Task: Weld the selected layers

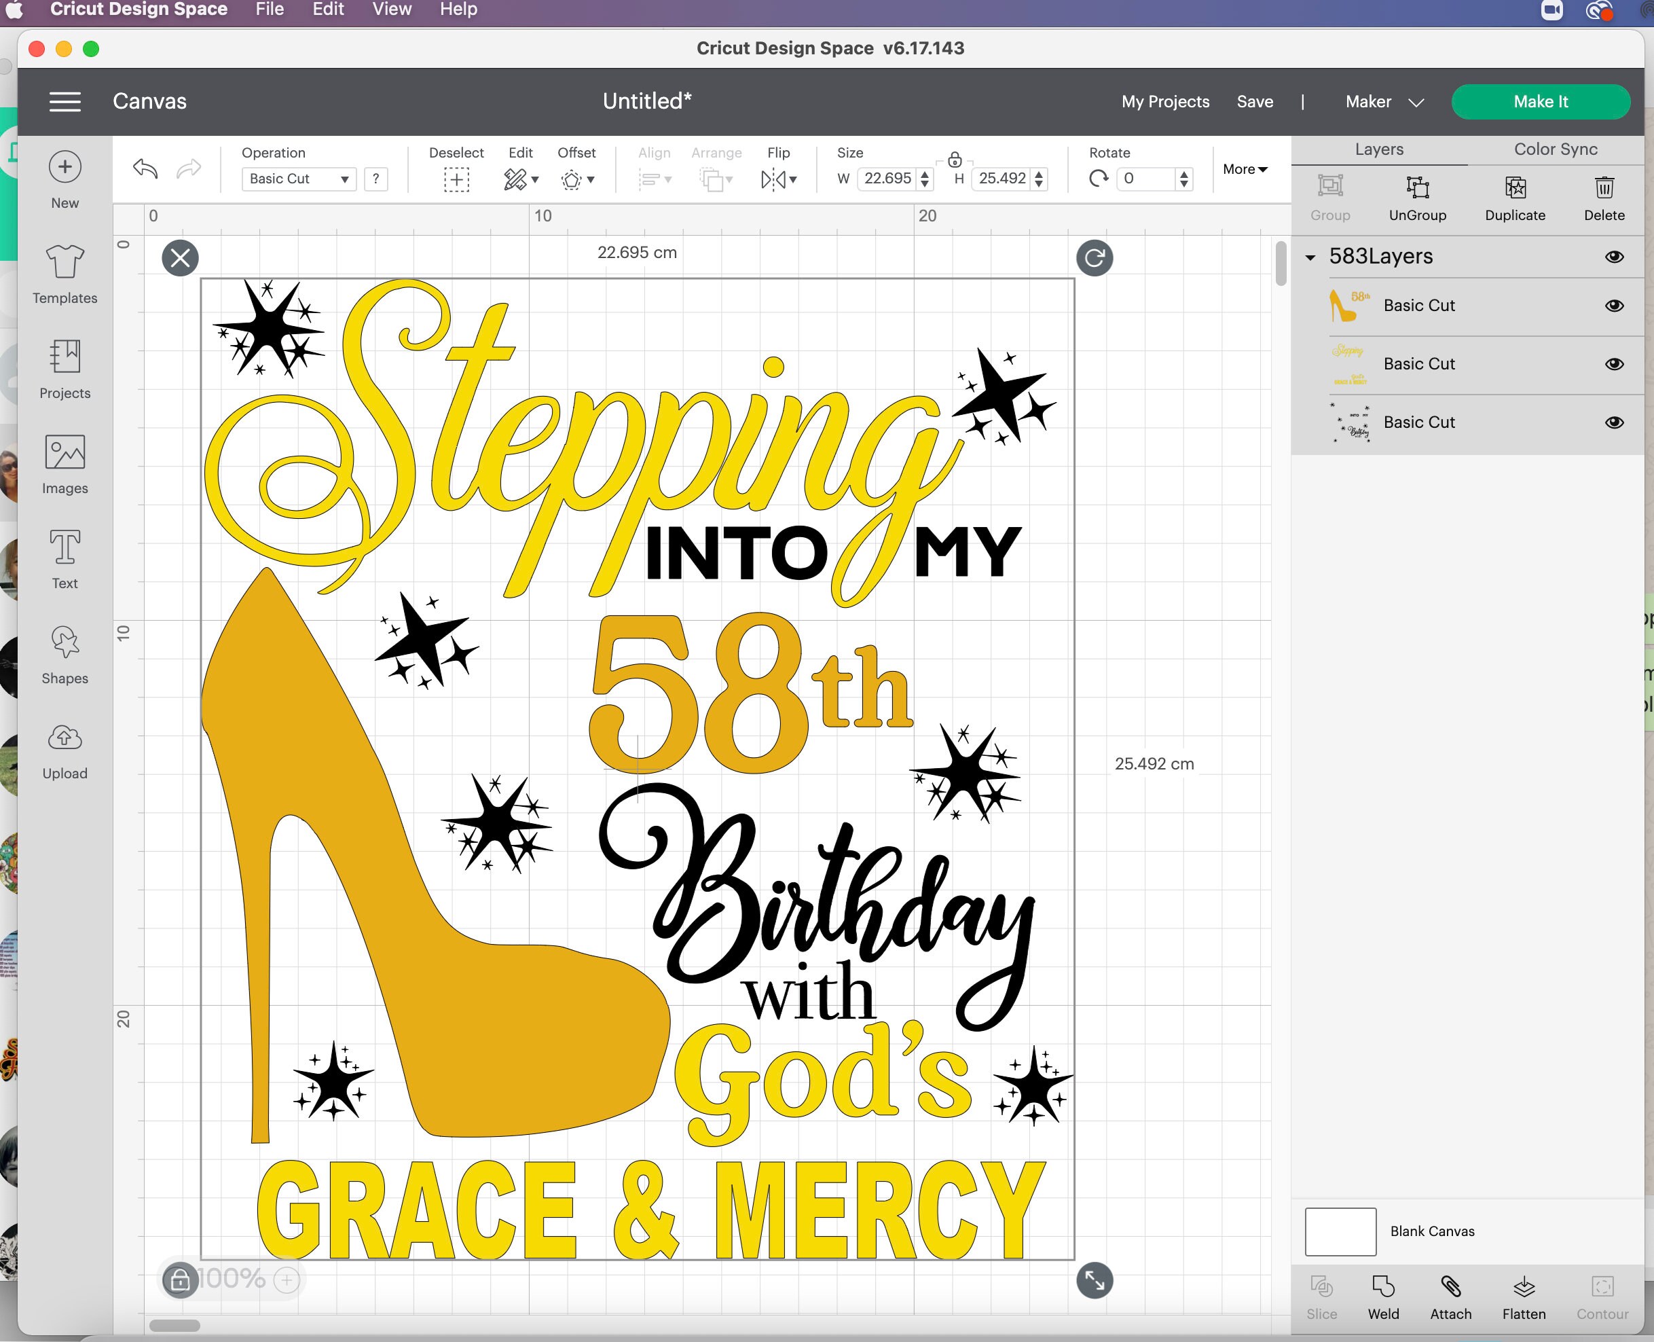Action: coord(1382,1298)
